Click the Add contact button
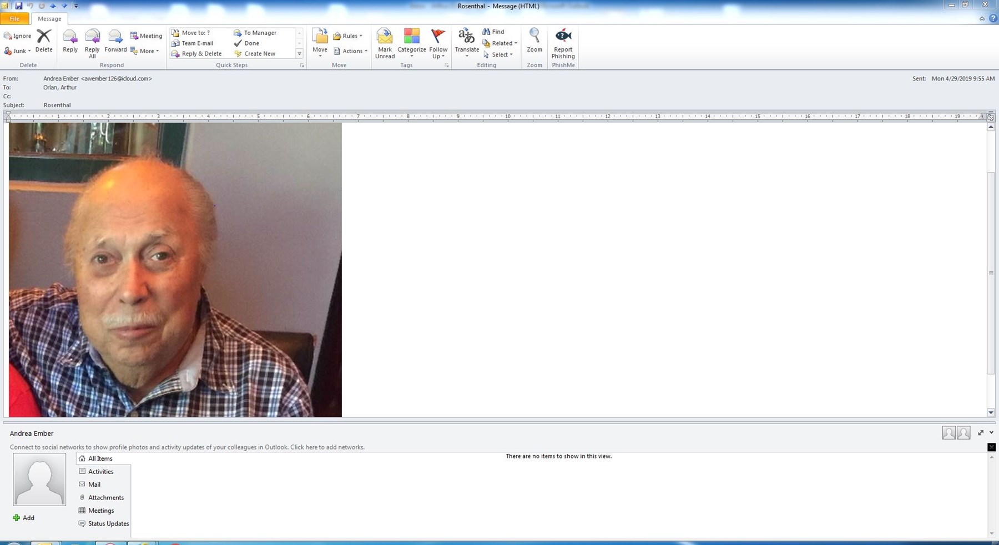This screenshot has width=999, height=545. click(24, 518)
